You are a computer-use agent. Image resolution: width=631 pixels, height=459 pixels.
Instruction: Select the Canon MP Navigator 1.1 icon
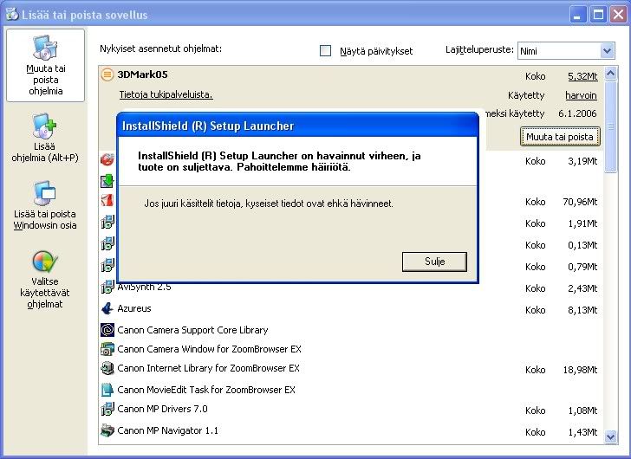(107, 430)
